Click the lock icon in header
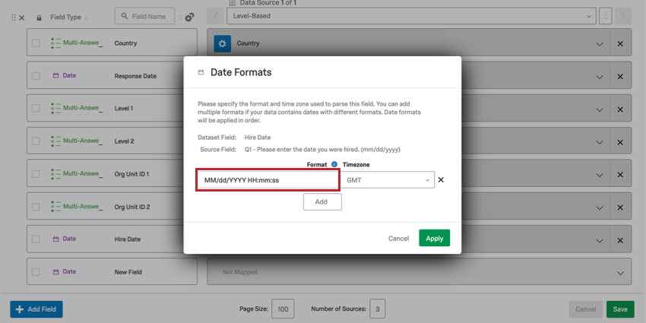This screenshot has height=323, width=646. (39, 17)
